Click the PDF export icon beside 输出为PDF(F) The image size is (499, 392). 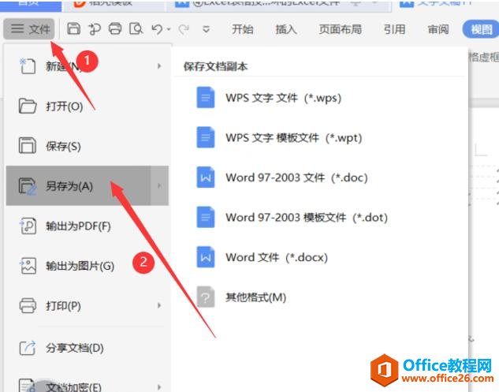click(28, 226)
